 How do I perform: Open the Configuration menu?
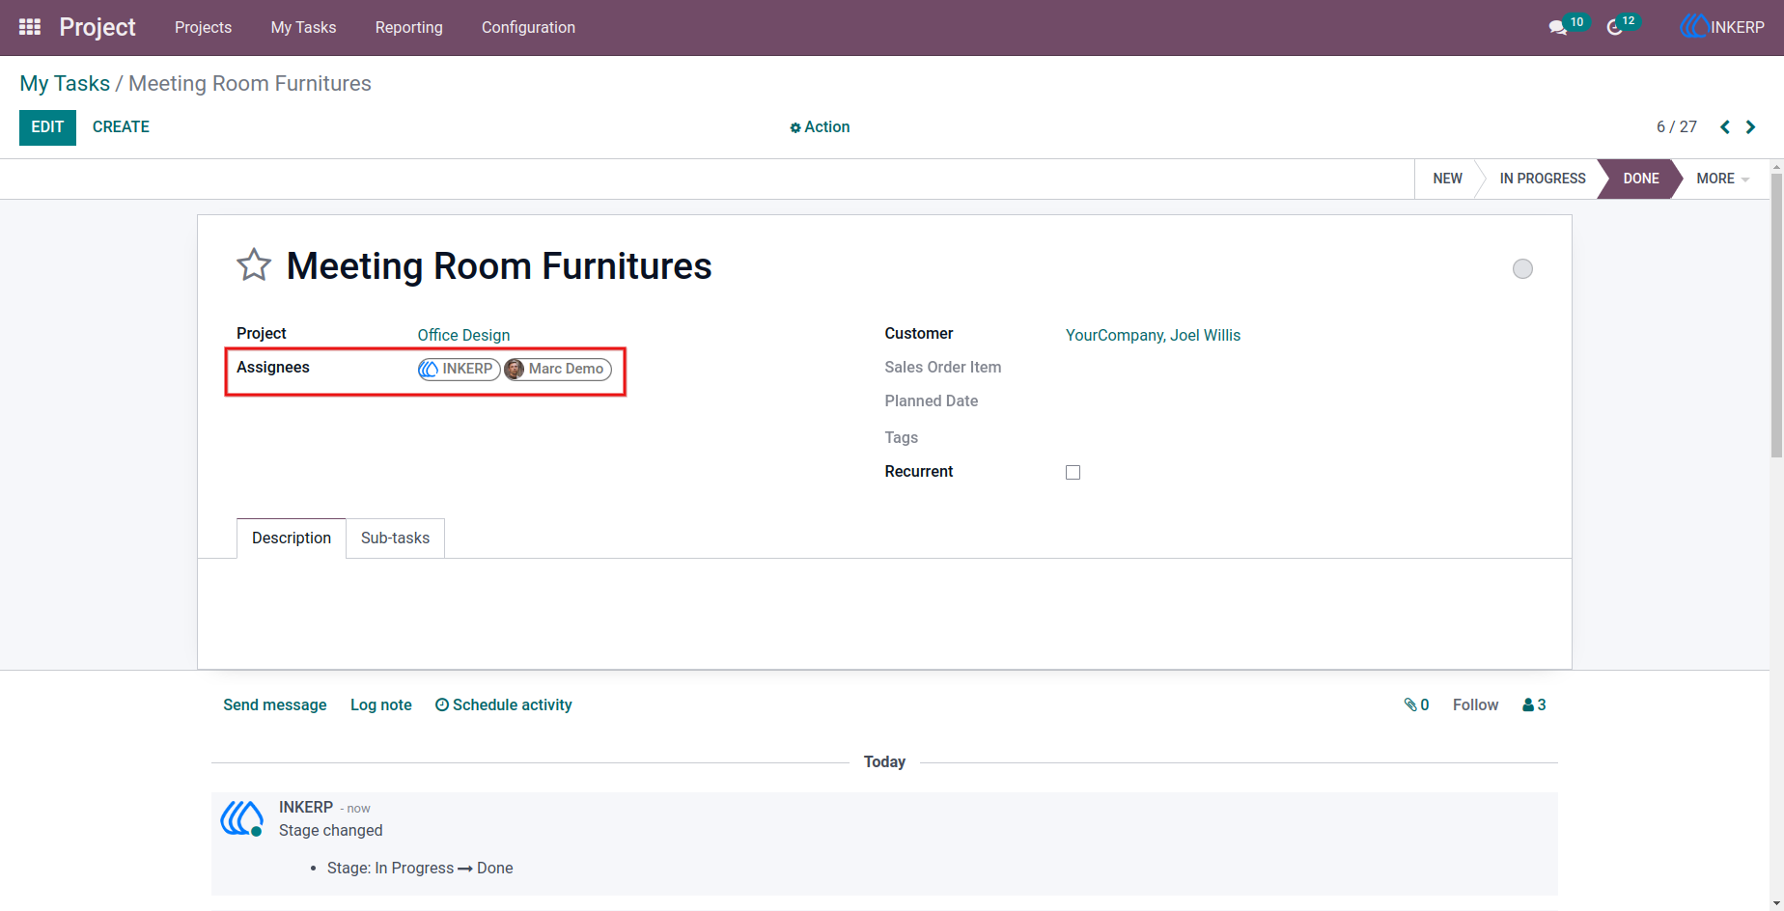pyautogui.click(x=528, y=27)
